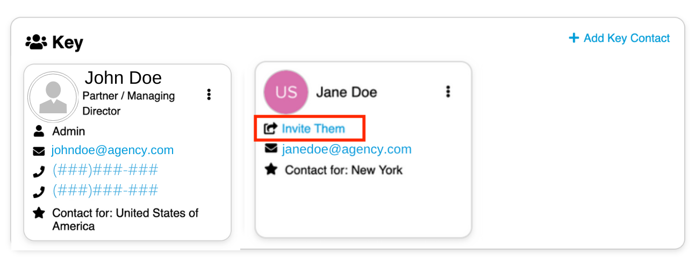Click Jane Doe's pink US avatar
695x262 pixels.
coord(286,92)
